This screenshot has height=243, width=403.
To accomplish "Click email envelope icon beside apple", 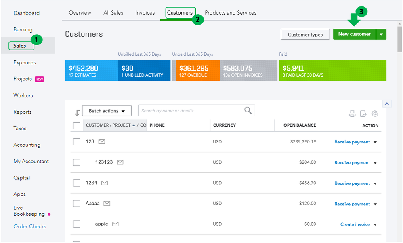I will point(115,224).
